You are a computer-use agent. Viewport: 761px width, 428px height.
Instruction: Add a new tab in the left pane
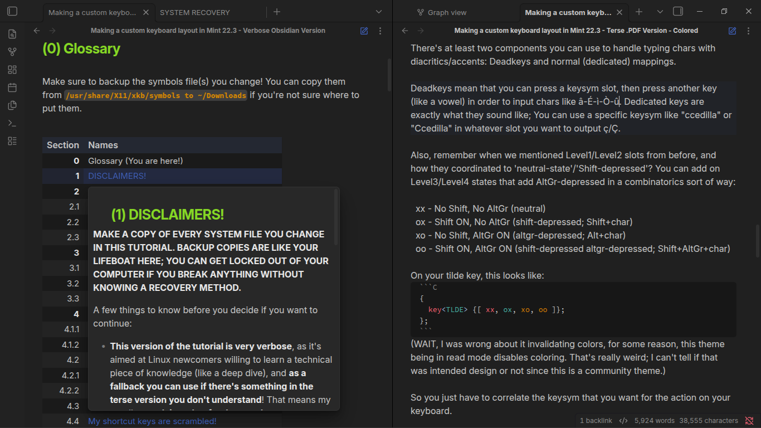[x=277, y=12]
